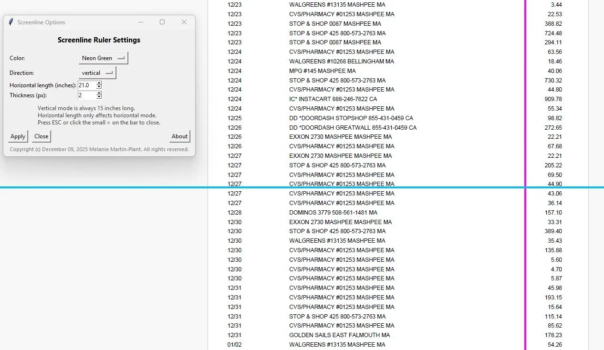Click the date 12/28
Image resolution: width=604 pixels, height=350 pixels.
click(235, 212)
